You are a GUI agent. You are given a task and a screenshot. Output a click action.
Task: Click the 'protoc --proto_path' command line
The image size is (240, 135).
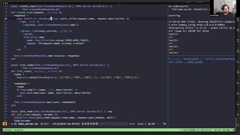202,59
